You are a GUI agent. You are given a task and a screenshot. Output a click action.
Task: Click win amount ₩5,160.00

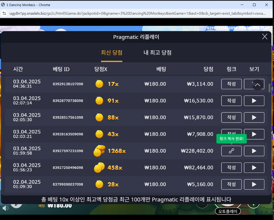click(x=200, y=184)
